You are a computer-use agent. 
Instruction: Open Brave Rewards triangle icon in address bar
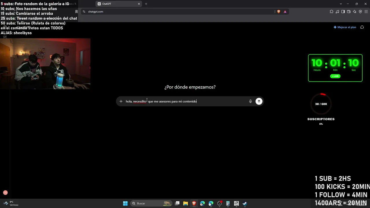coord(285,12)
